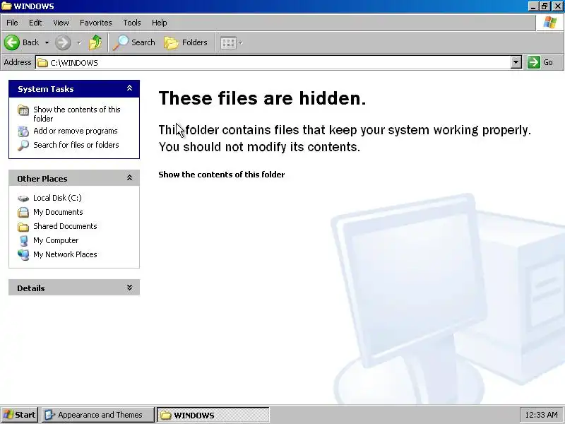Click the My Network Places icon
565x424 pixels.
coord(23,254)
